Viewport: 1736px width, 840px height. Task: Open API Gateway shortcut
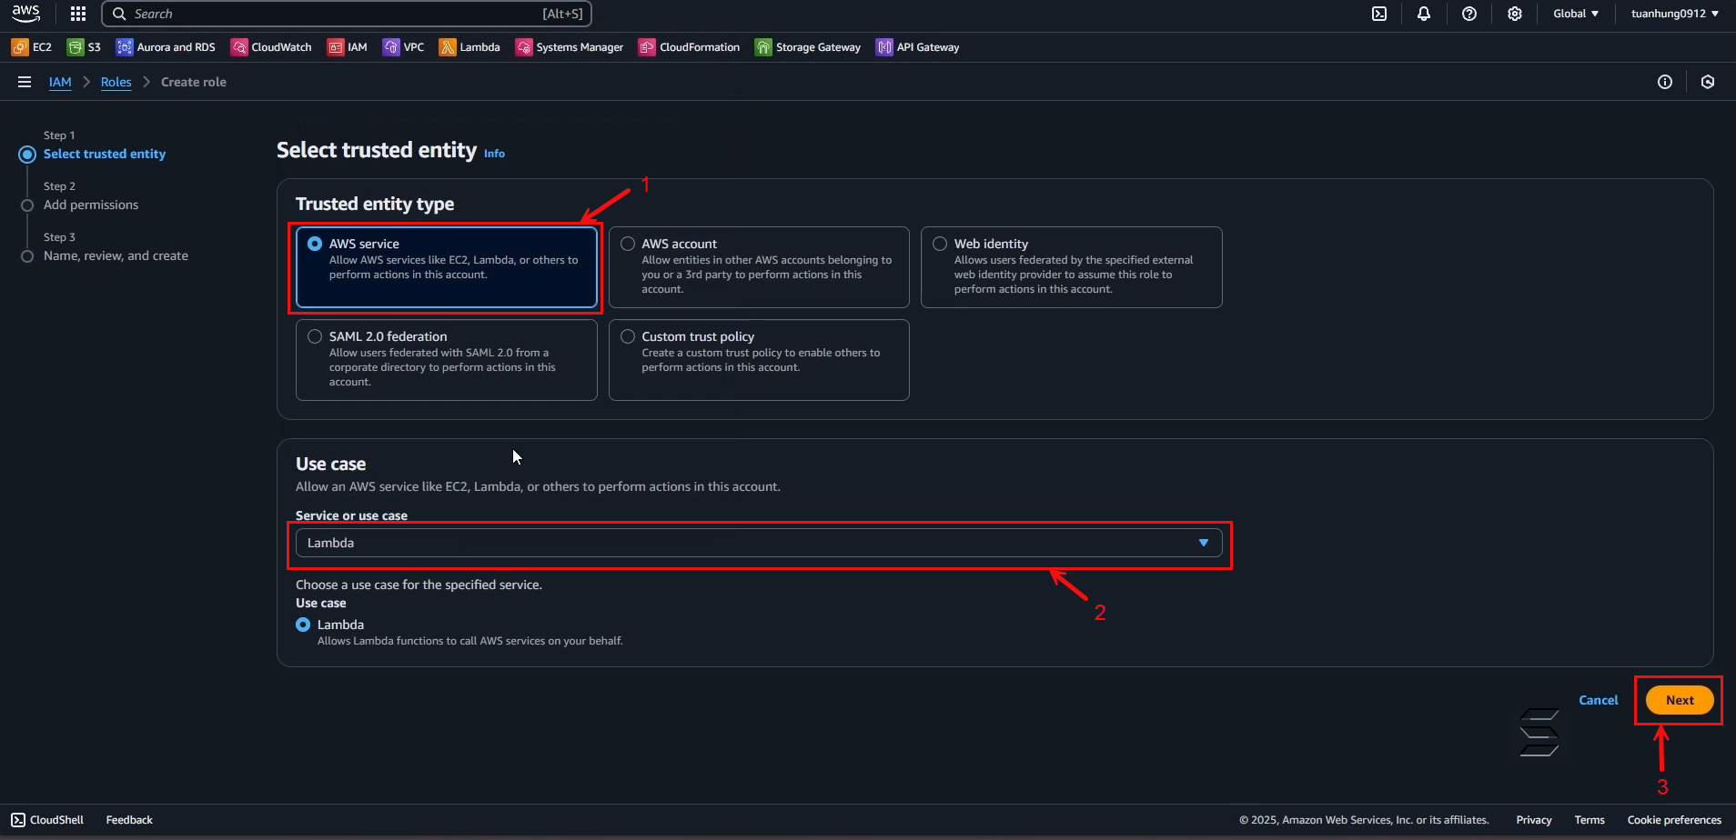click(x=918, y=47)
